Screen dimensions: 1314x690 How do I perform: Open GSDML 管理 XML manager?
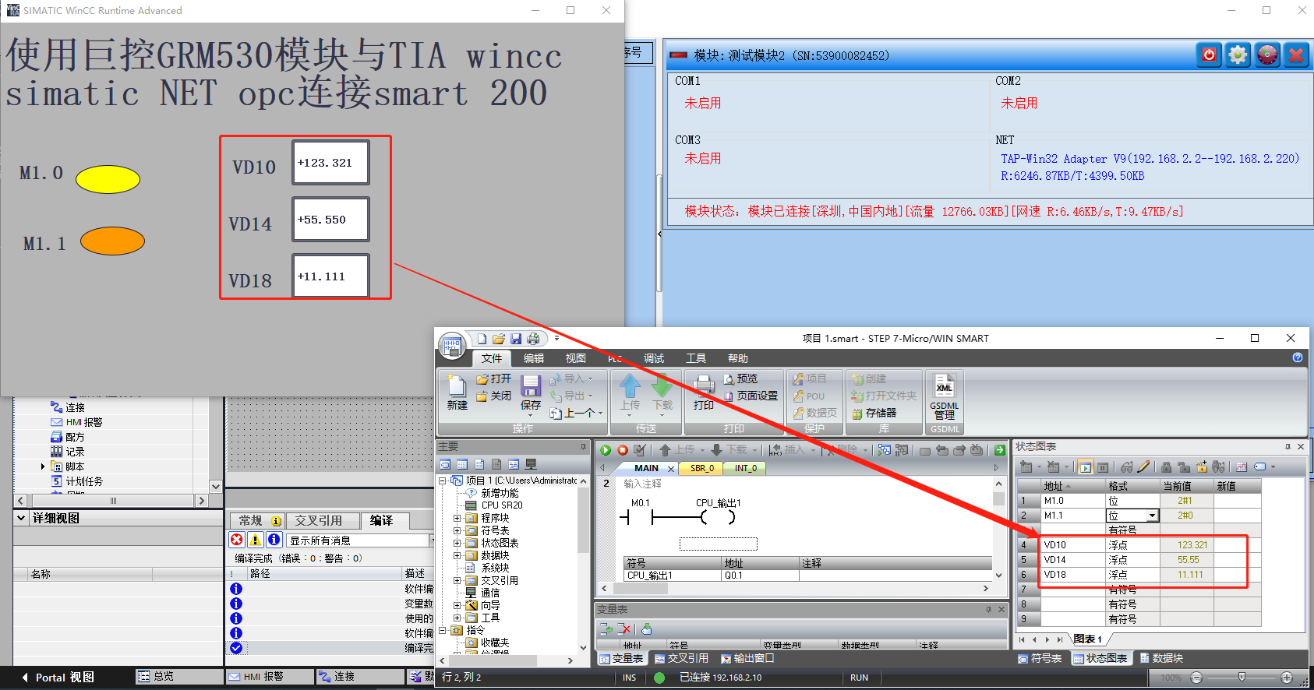(945, 397)
